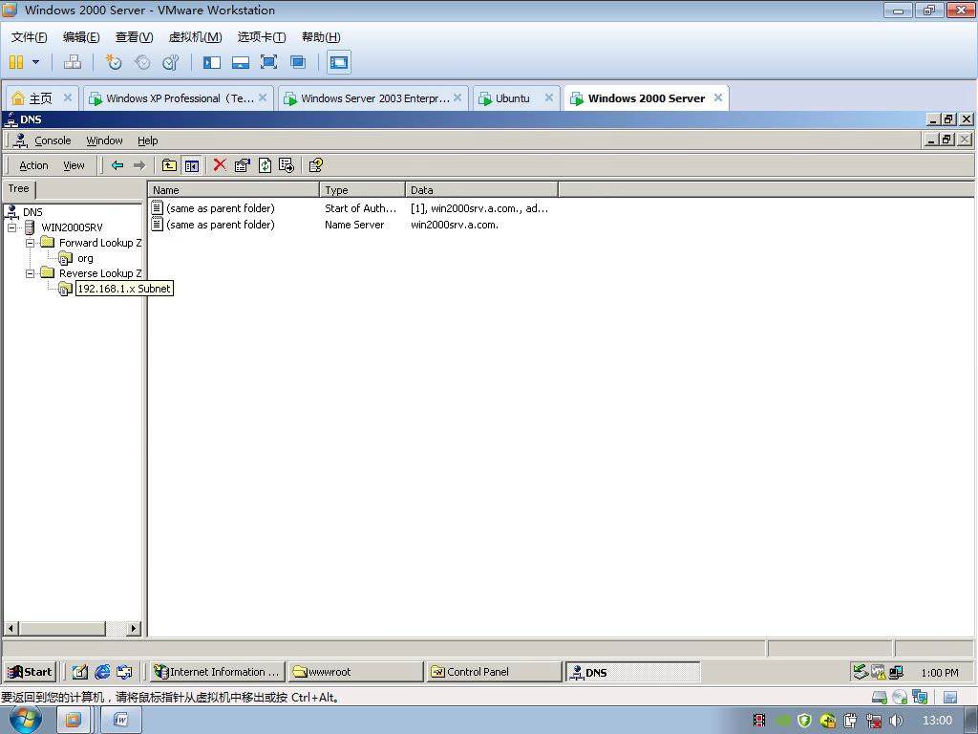
Task: Open Properties icon in DNS toolbar
Action: pyautogui.click(x=242, y=165)
